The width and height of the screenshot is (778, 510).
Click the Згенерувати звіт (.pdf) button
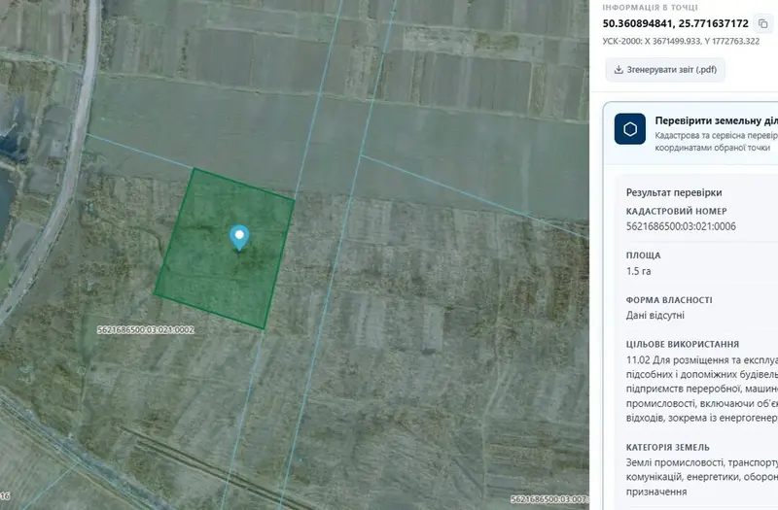(665, 70)
